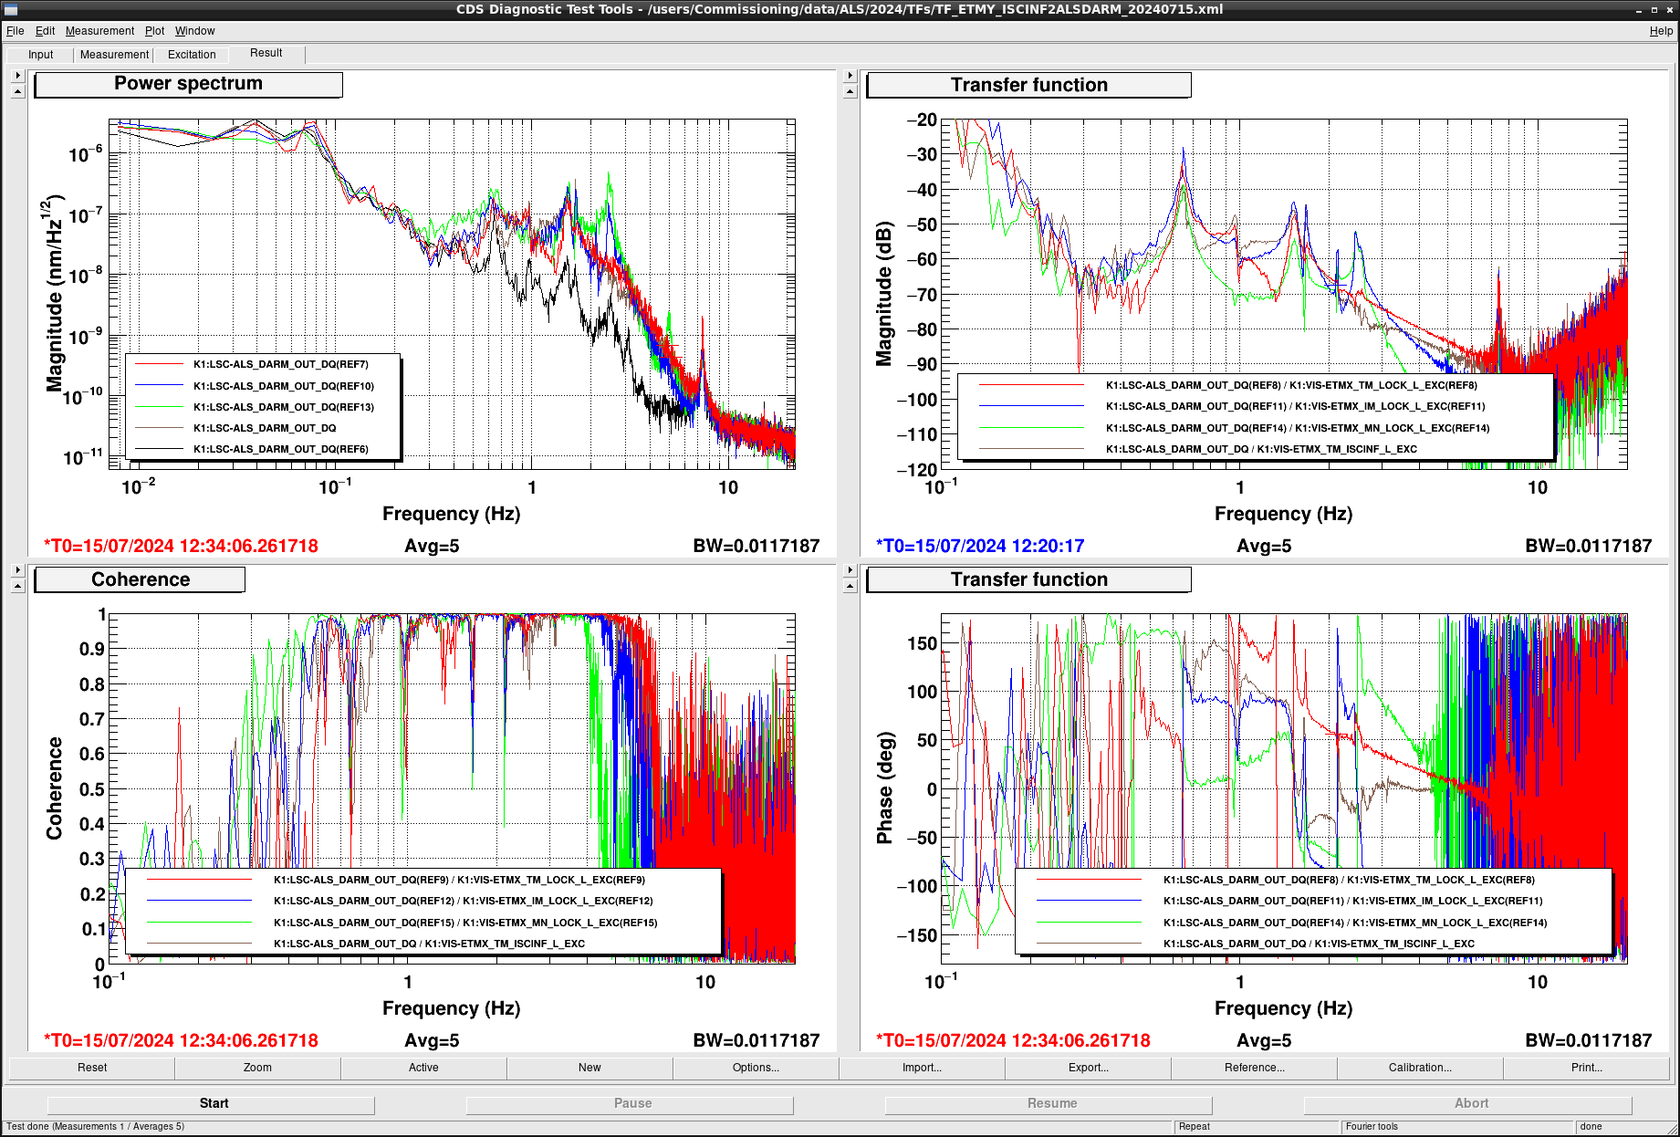
Task: Click right-arrow icon beside bottom Transfer function plot
Action: (850, 570)
